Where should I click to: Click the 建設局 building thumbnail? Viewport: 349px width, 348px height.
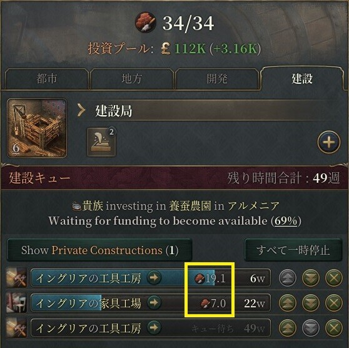[x=37, y=128]
